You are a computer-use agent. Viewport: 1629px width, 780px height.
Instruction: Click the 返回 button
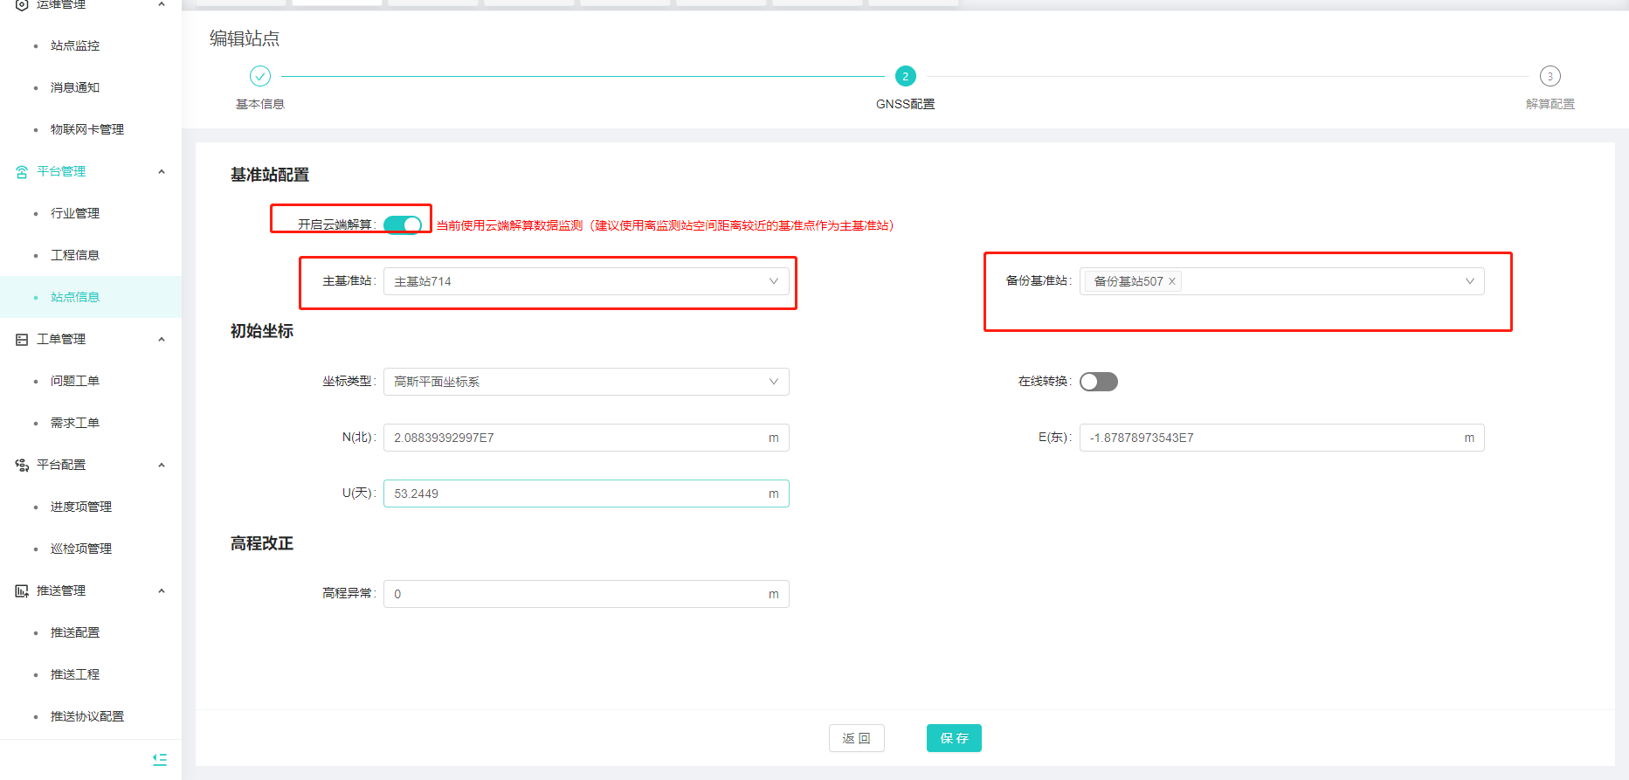pyautogui.click(x=856, y=738)
